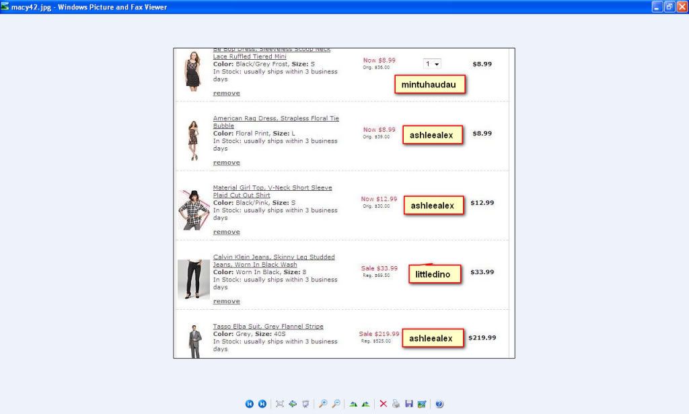The width and height of the screenshot is (689, 414).
Task: Zoom in with the plus magnifier
Action: 323,404
